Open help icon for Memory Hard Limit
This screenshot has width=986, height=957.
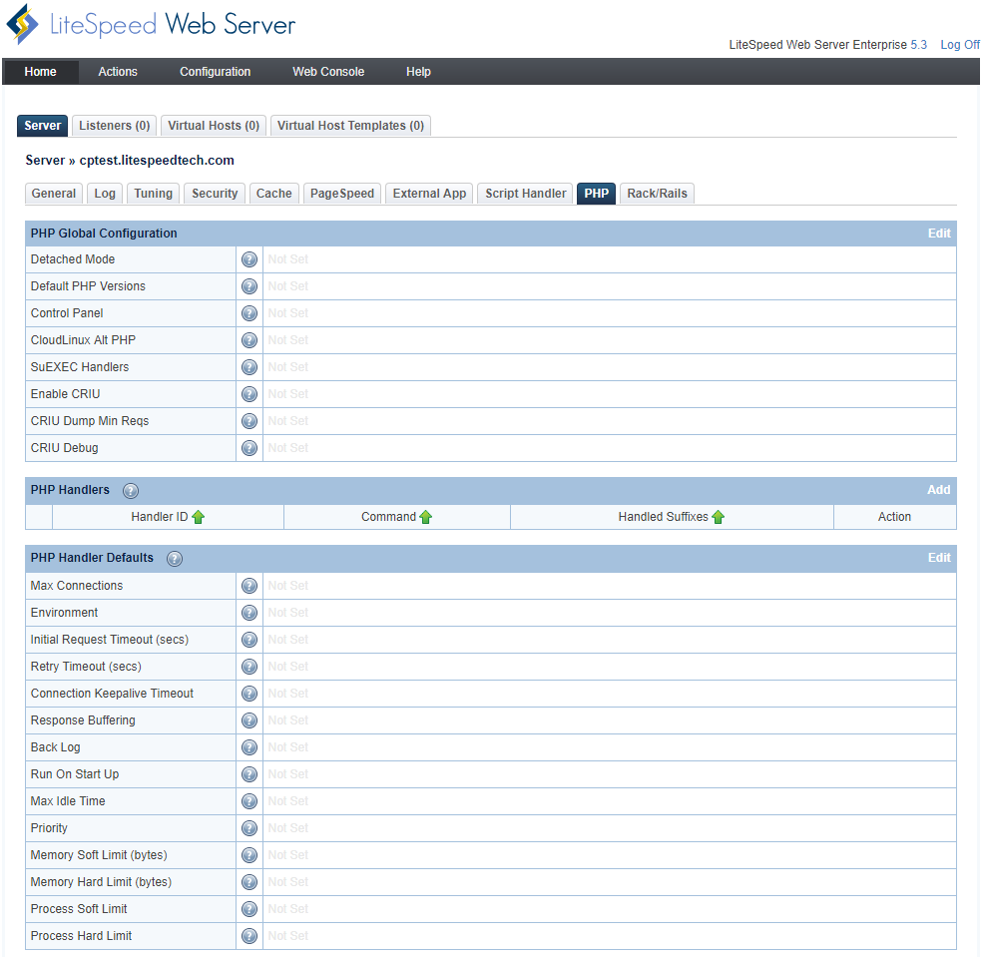[x=249, y=883]
